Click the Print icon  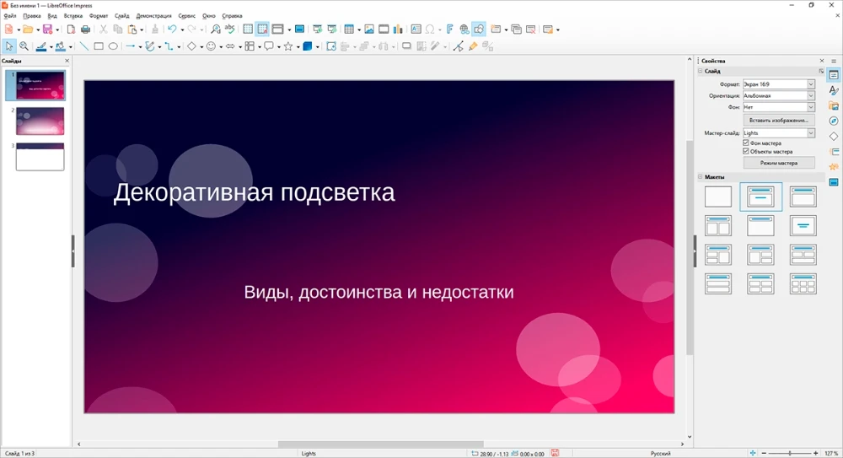(x=85, y=29)
